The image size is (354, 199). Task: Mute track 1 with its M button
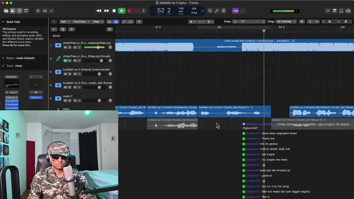click(x=65, y=48)
